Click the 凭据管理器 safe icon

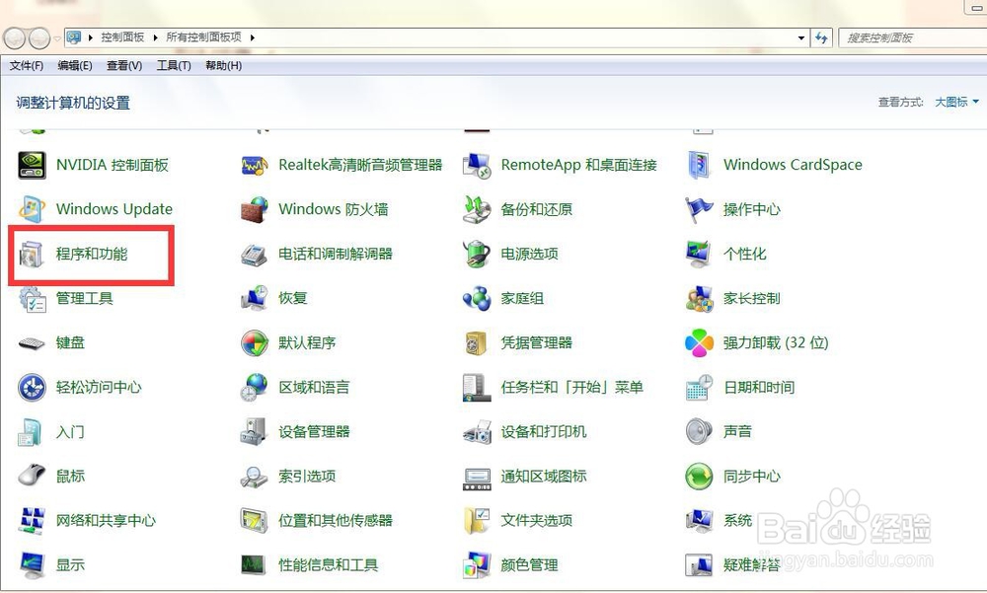pyautogui.click(x=477, y=343)
